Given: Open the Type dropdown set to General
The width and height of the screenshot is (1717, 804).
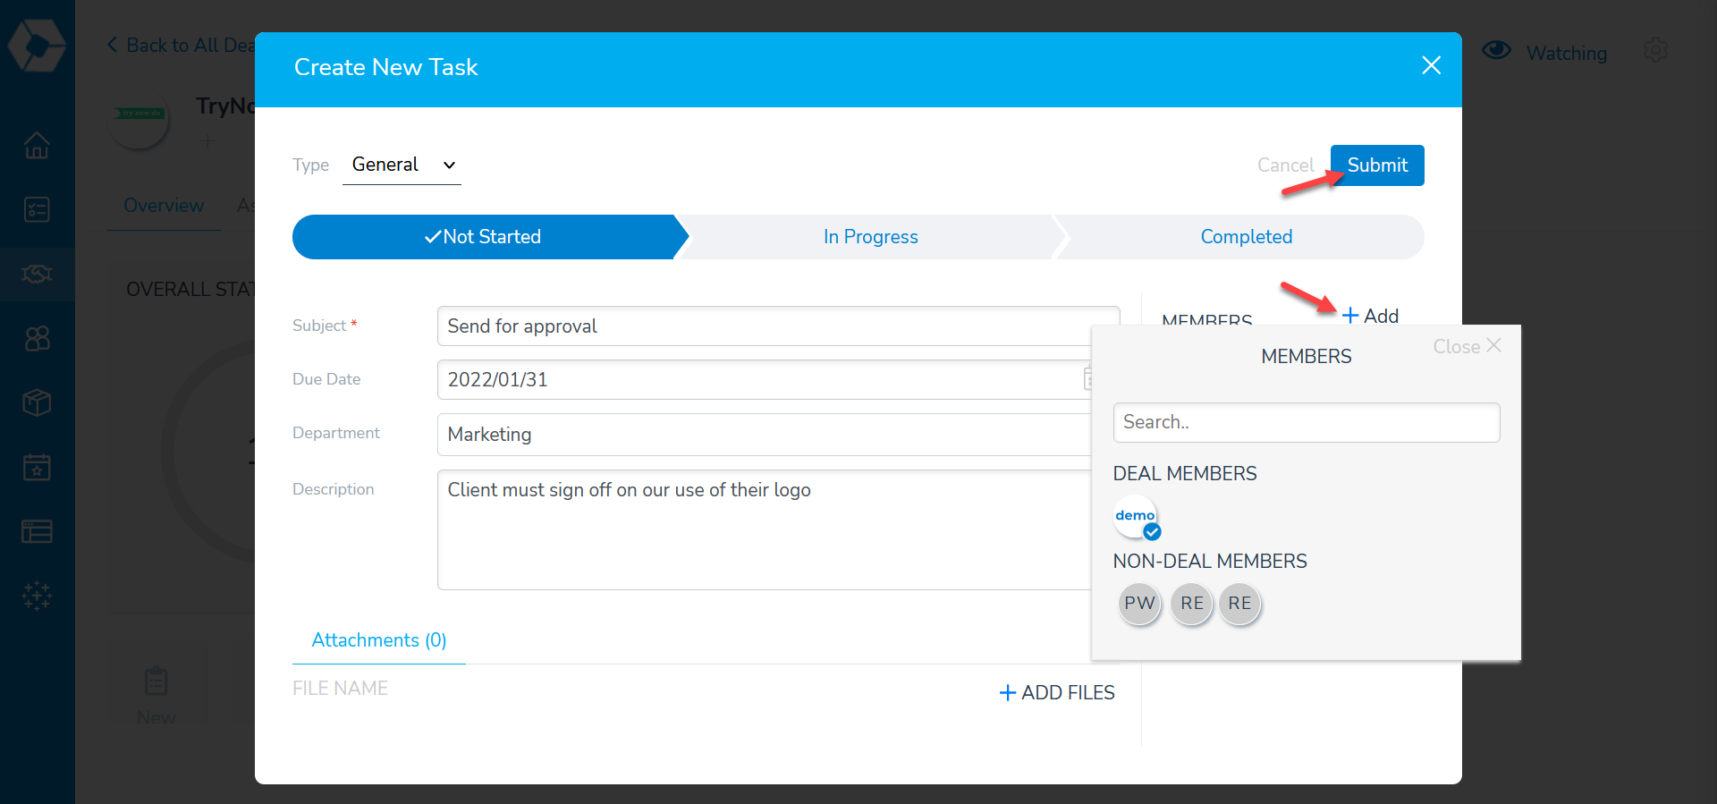Looking at the screenshot, I should (x=402, y=165).
